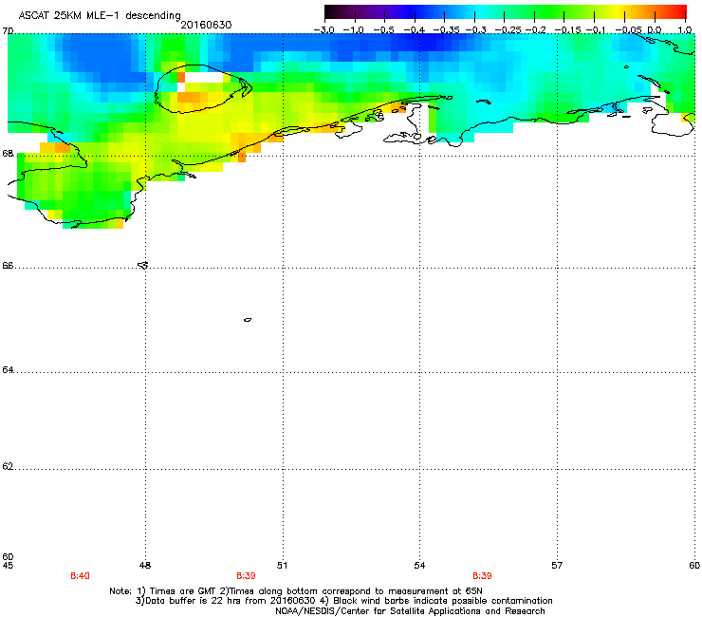Click the longitude 54 axis label
Screen dimensions: 702x617
(419, 566)
